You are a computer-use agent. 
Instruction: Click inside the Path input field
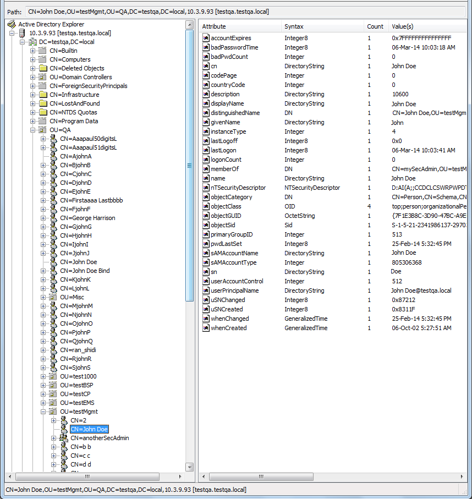click(220, 10)
